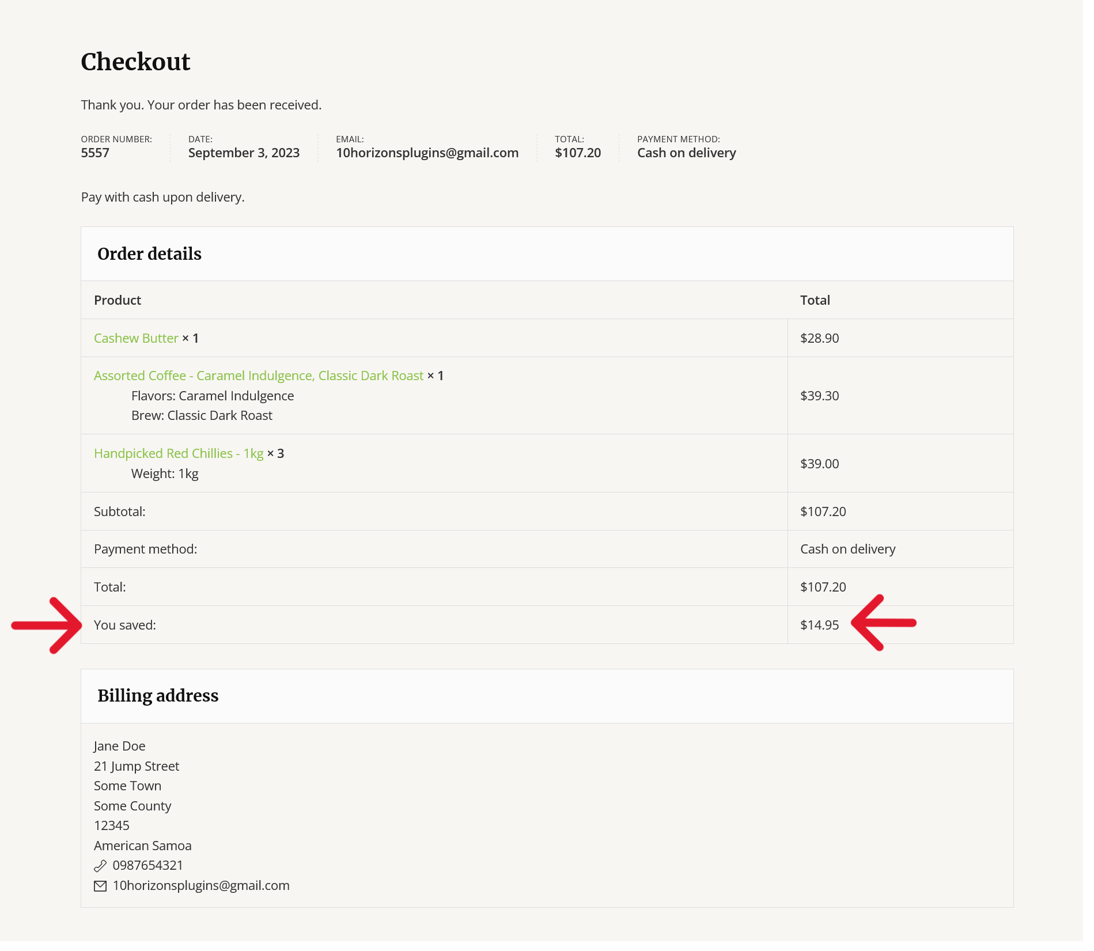Click the billing email address text
The width and height of the screenshot is (1094, 951).
(x=201, y=885)
